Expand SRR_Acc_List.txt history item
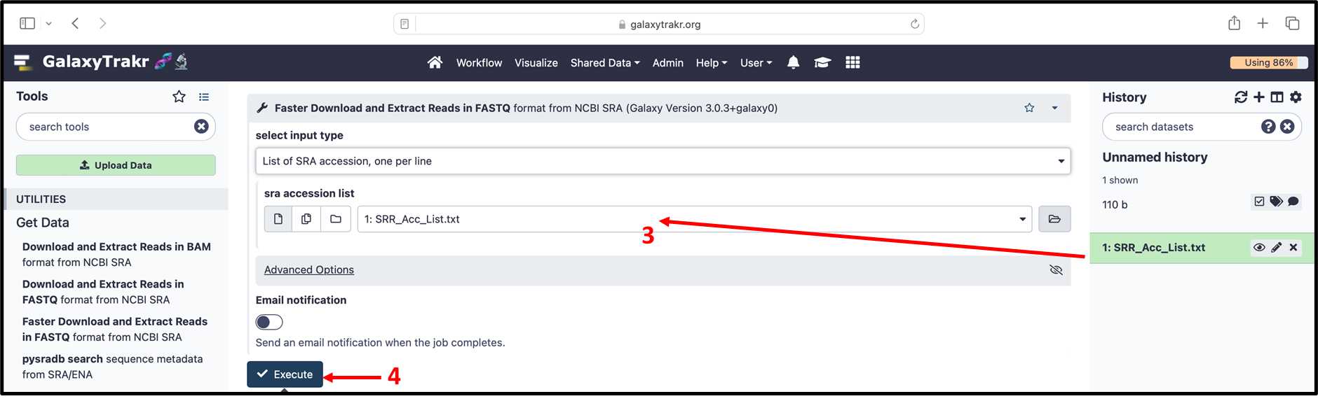 click(x=1154, y=248)
